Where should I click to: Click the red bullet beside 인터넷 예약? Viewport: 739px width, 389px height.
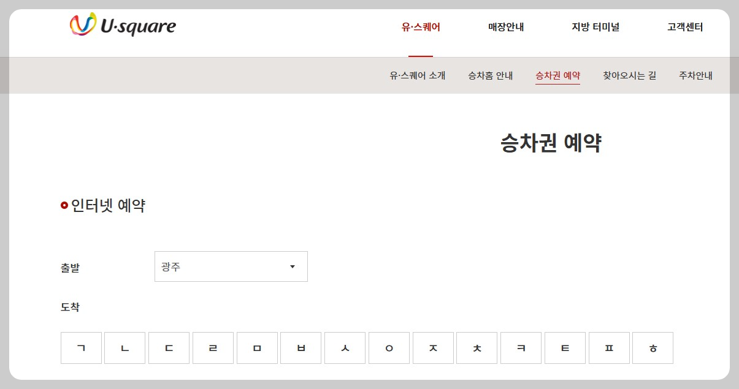tap(63, 205)
